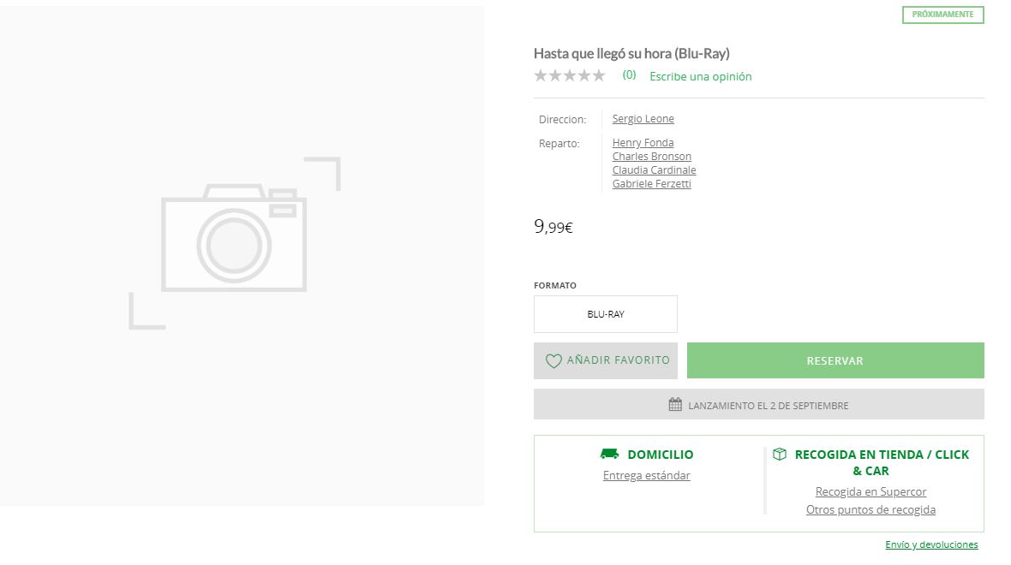
Task: Open the Escribe una opinión link
Action: [700, 77]
